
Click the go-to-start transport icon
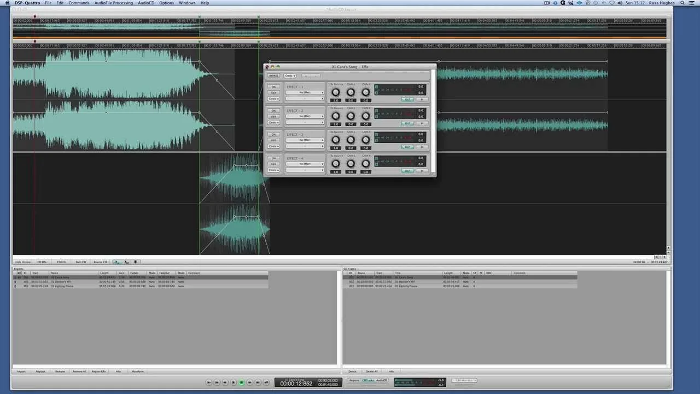pos(217,382)
